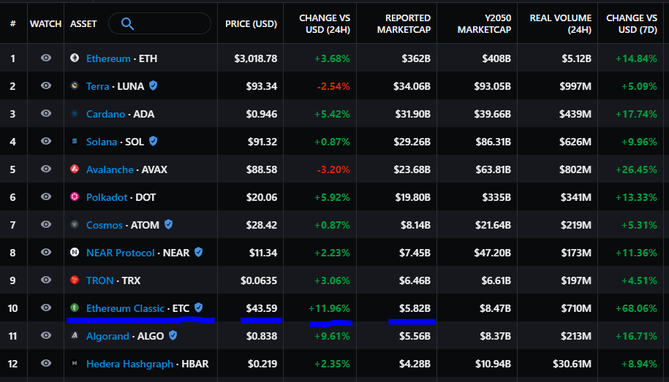Sort by Price (USD) column header
This screenshot has width=669, height=382.
click(x=251, y=24)
